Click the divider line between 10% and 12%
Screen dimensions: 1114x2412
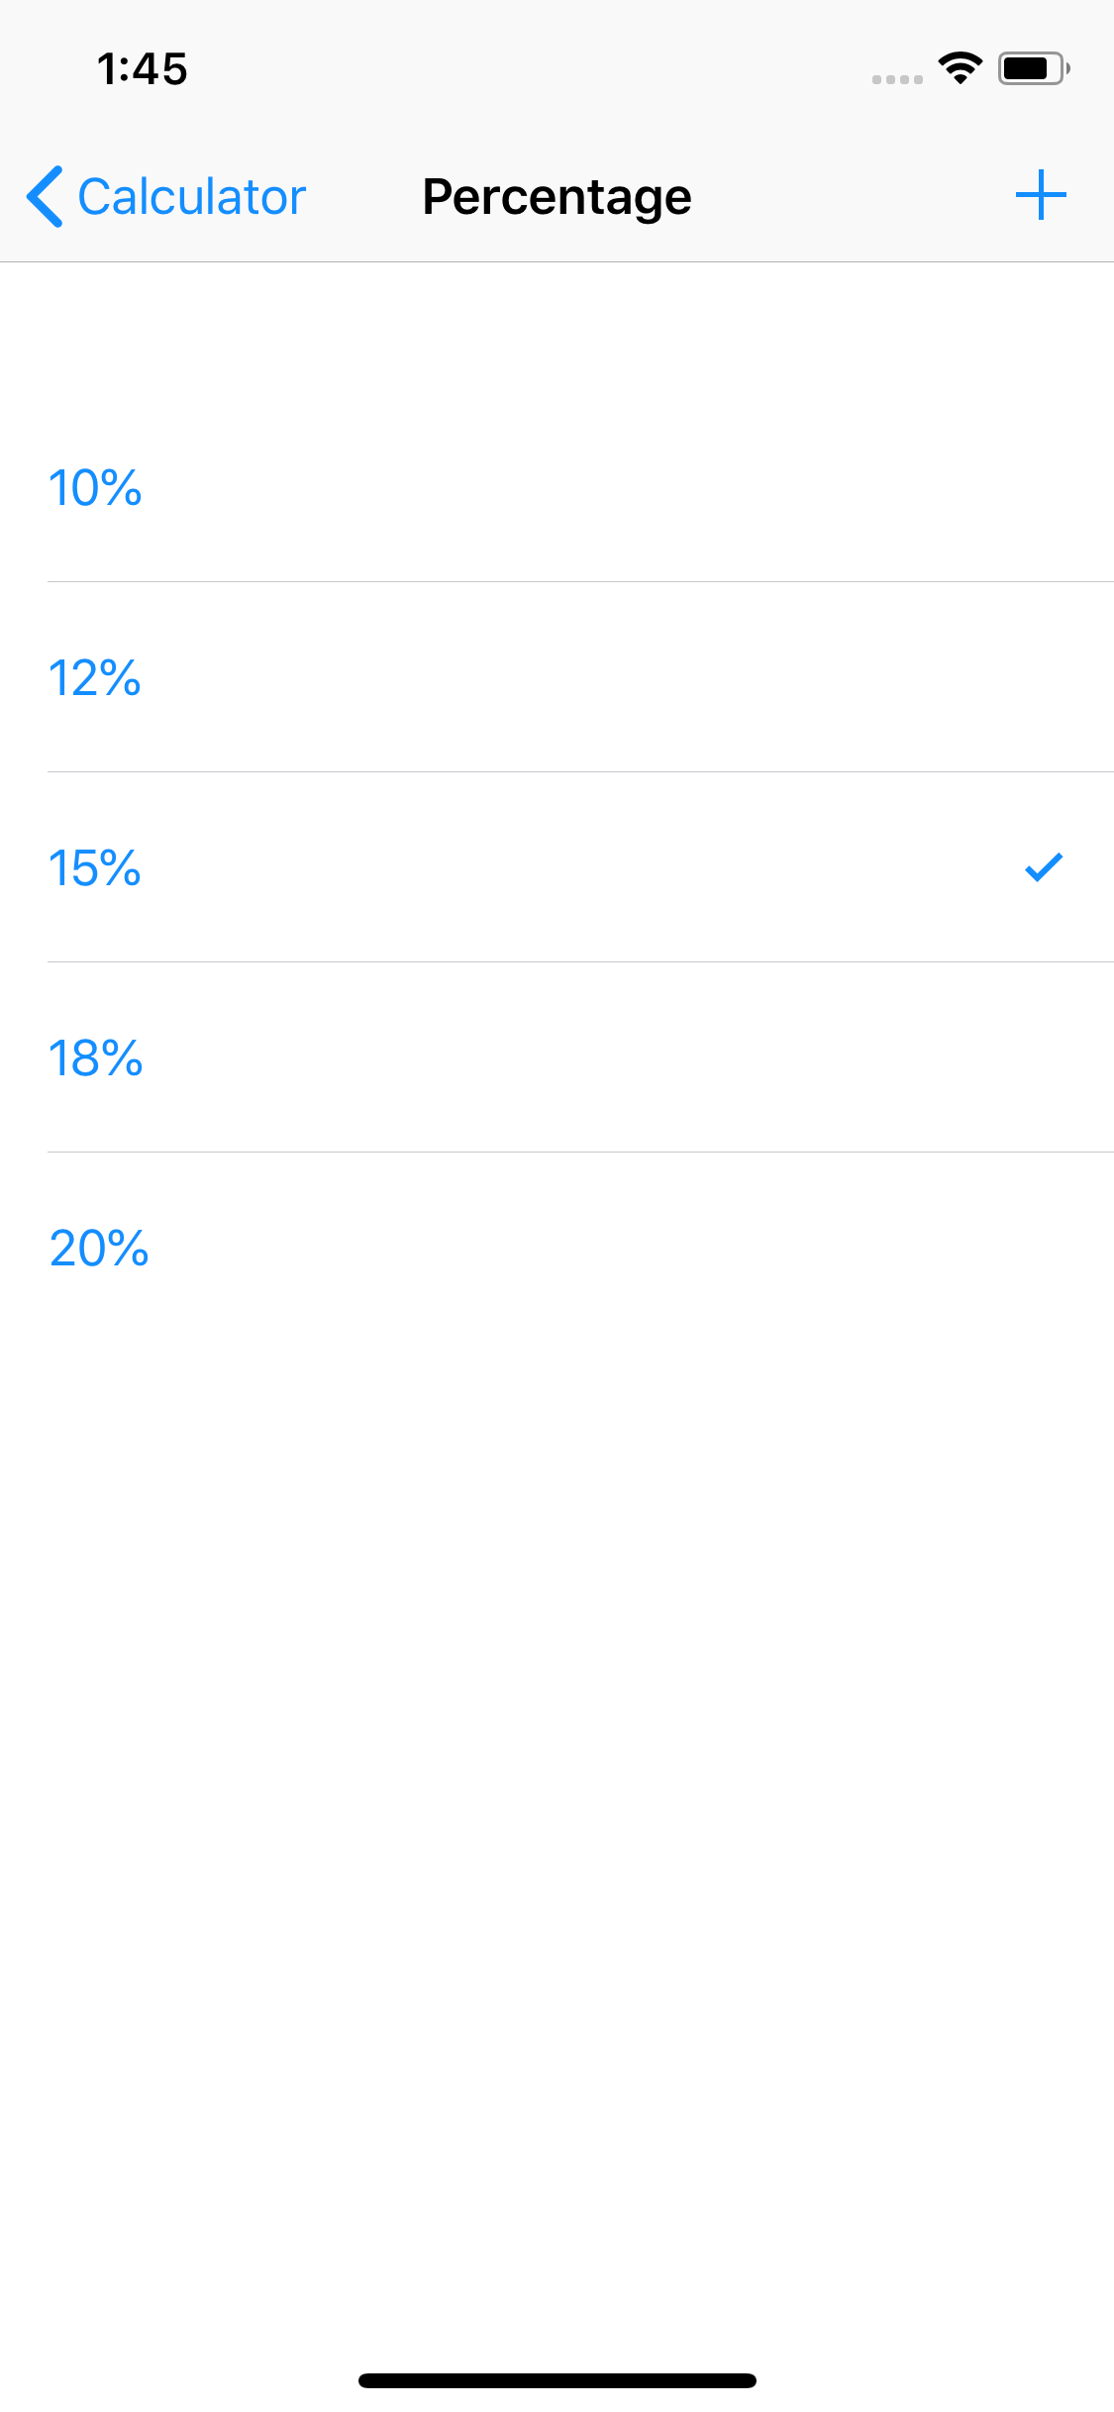pos(580,582)
